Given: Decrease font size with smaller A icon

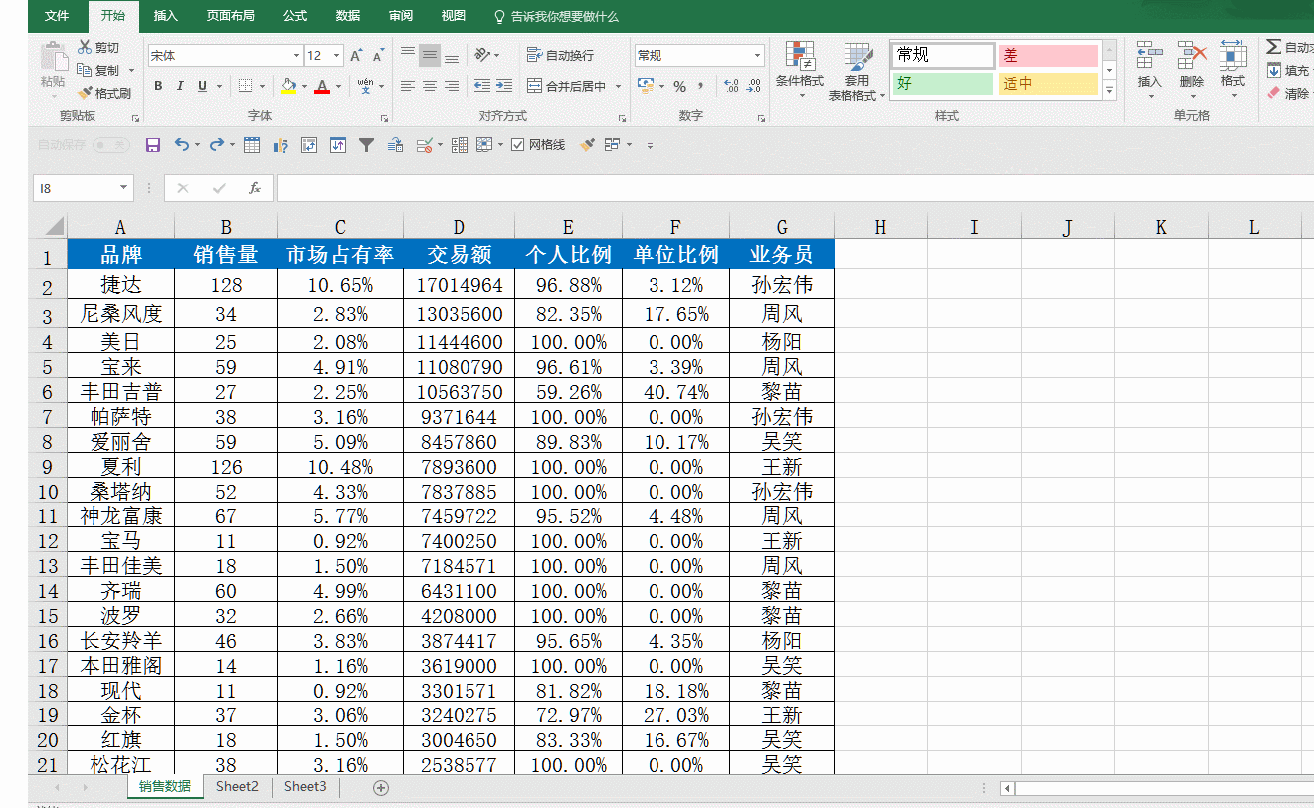Looking at the screenshot, I should point(379,56).
